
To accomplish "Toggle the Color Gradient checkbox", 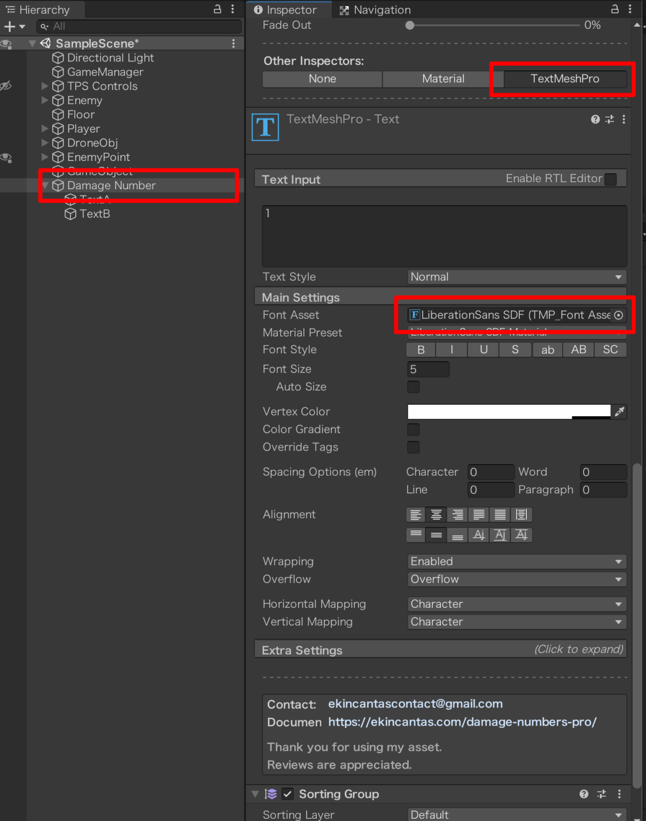I will (413, 429).
